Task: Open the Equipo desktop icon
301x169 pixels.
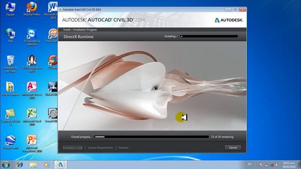Action: (x=10, y=9)
